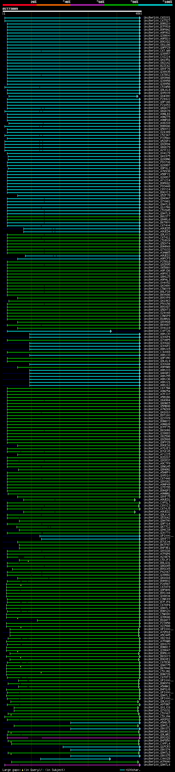Viewport: 175px width, 772px height.
Task: Select hit UniRef100_Q6QU77
Action: point(157,108)
